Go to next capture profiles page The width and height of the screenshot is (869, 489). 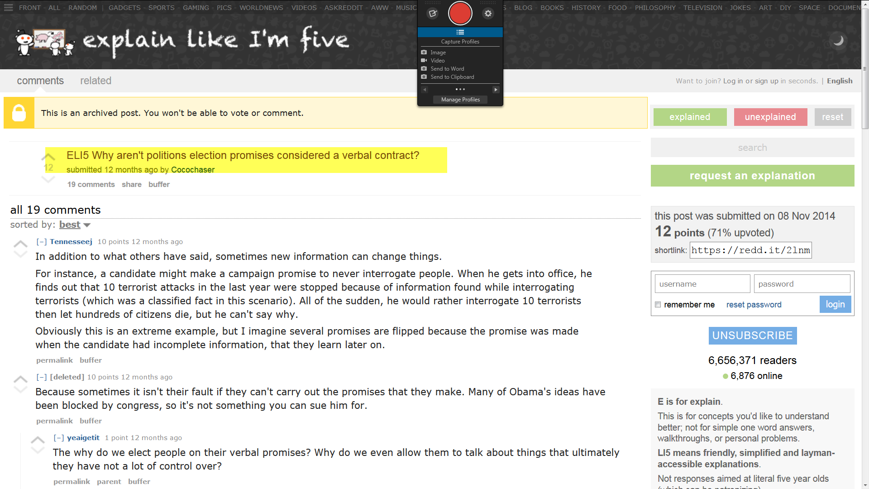pos(496,90)
